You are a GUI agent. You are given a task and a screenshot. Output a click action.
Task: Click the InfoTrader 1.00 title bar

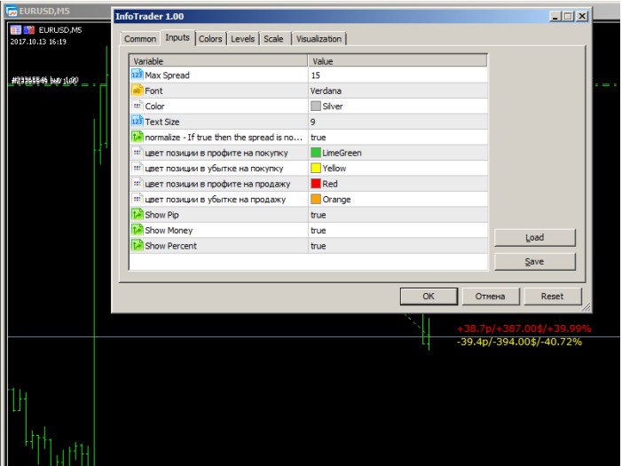pos(331,16)
